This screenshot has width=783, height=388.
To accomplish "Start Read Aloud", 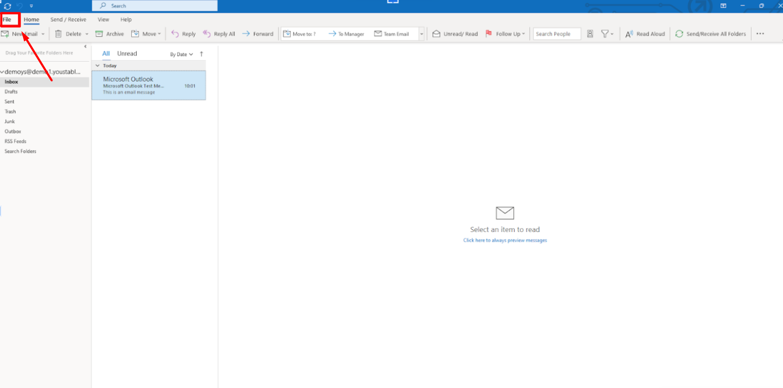I will 645,34.
